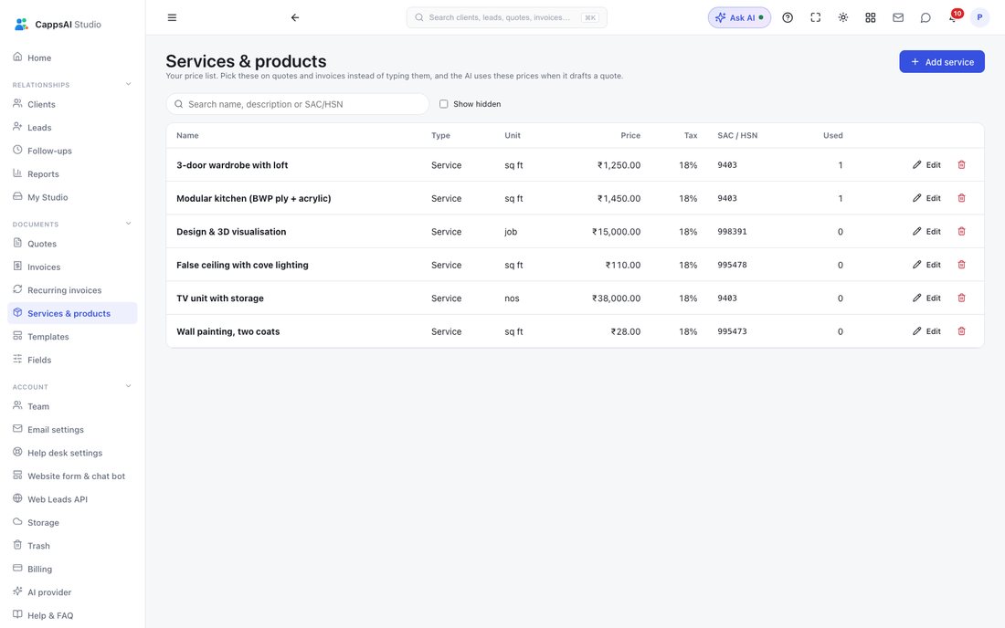Open the mail envelope icon
Screen dimensions: 1005x628
898,18
